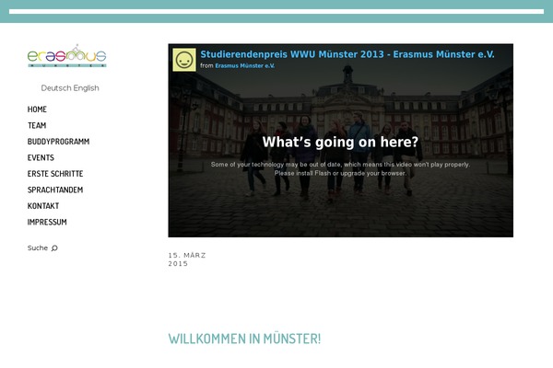Switch language to Deutsch

pyautogui.click(x=55, y=88)
